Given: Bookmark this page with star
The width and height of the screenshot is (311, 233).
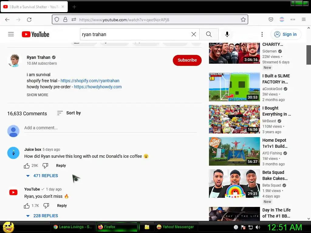Looking at the screenshot, I should 243,19.
